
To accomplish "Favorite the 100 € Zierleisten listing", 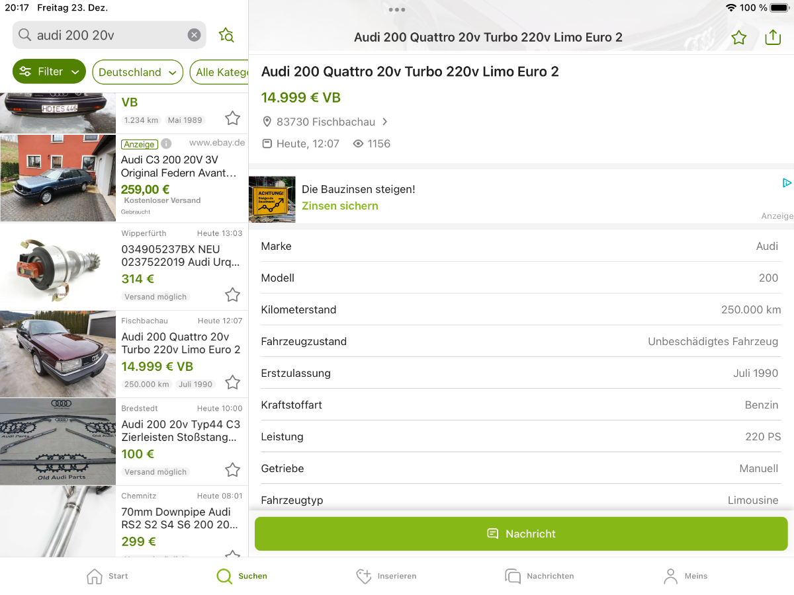I will coord(232,470).
